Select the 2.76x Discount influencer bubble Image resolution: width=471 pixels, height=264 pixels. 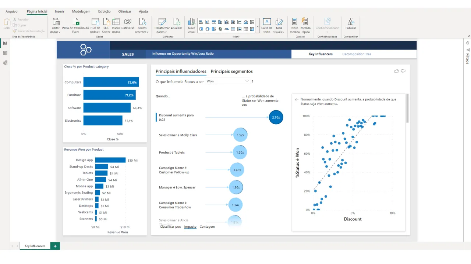[276, 117]
